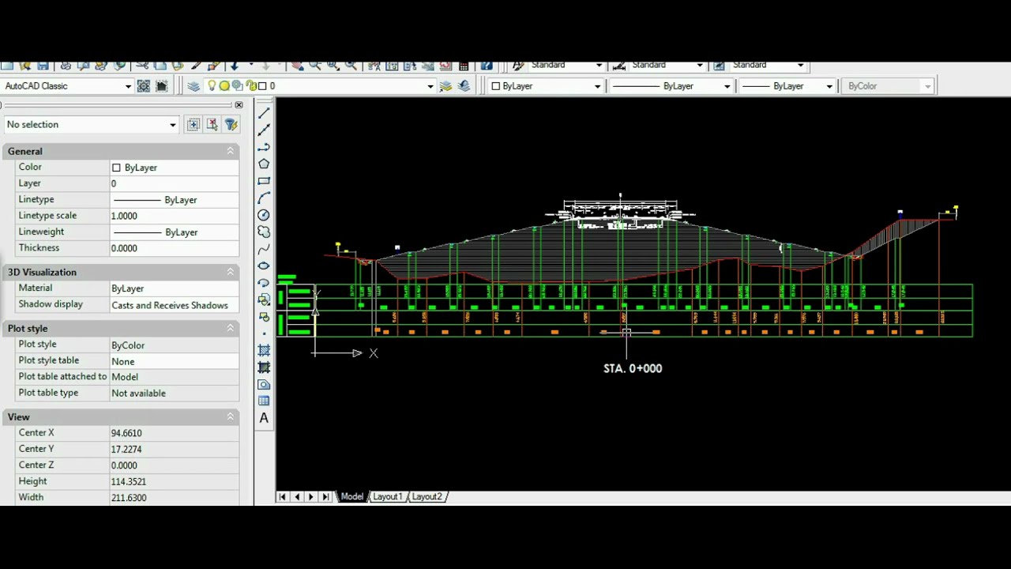
Task: Click the previous-tab navigation arrow
Action: click(297, 496)
